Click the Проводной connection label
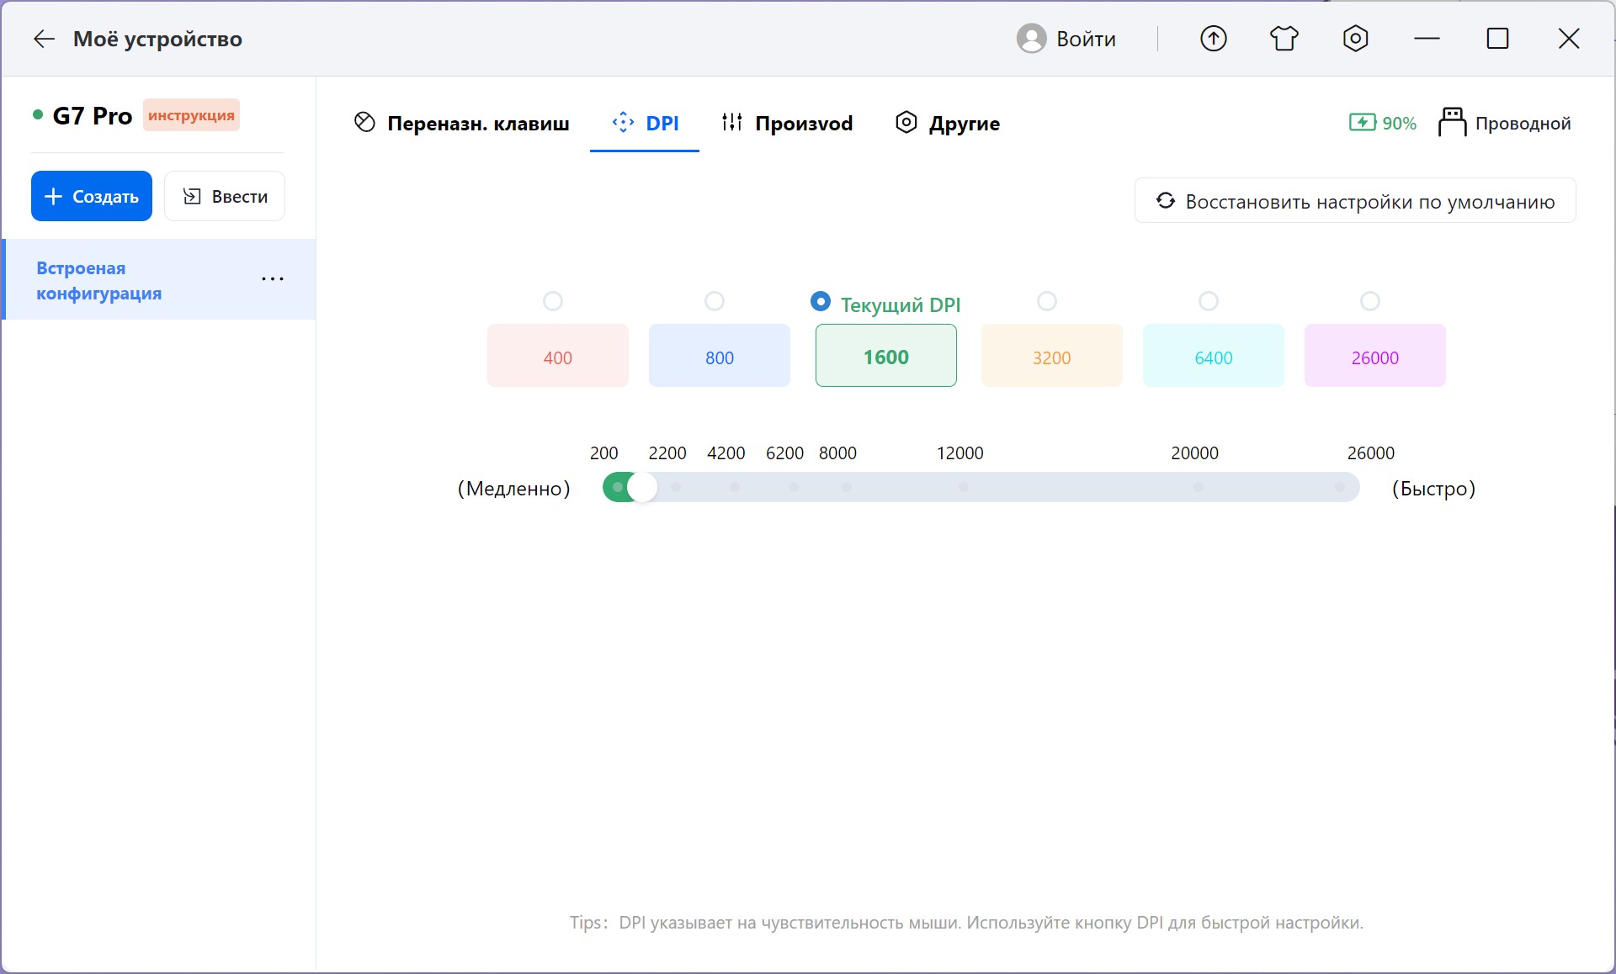Image resolution: width=1616 pixels, height=974 pixels. click(1523, 123)
